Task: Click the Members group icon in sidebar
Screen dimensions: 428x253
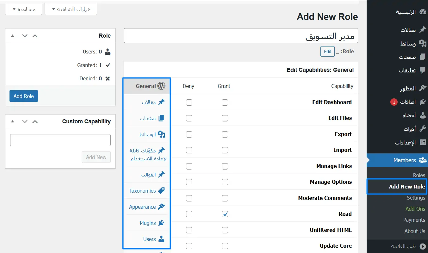Action: pyautogui.click(x=422, y=160)
